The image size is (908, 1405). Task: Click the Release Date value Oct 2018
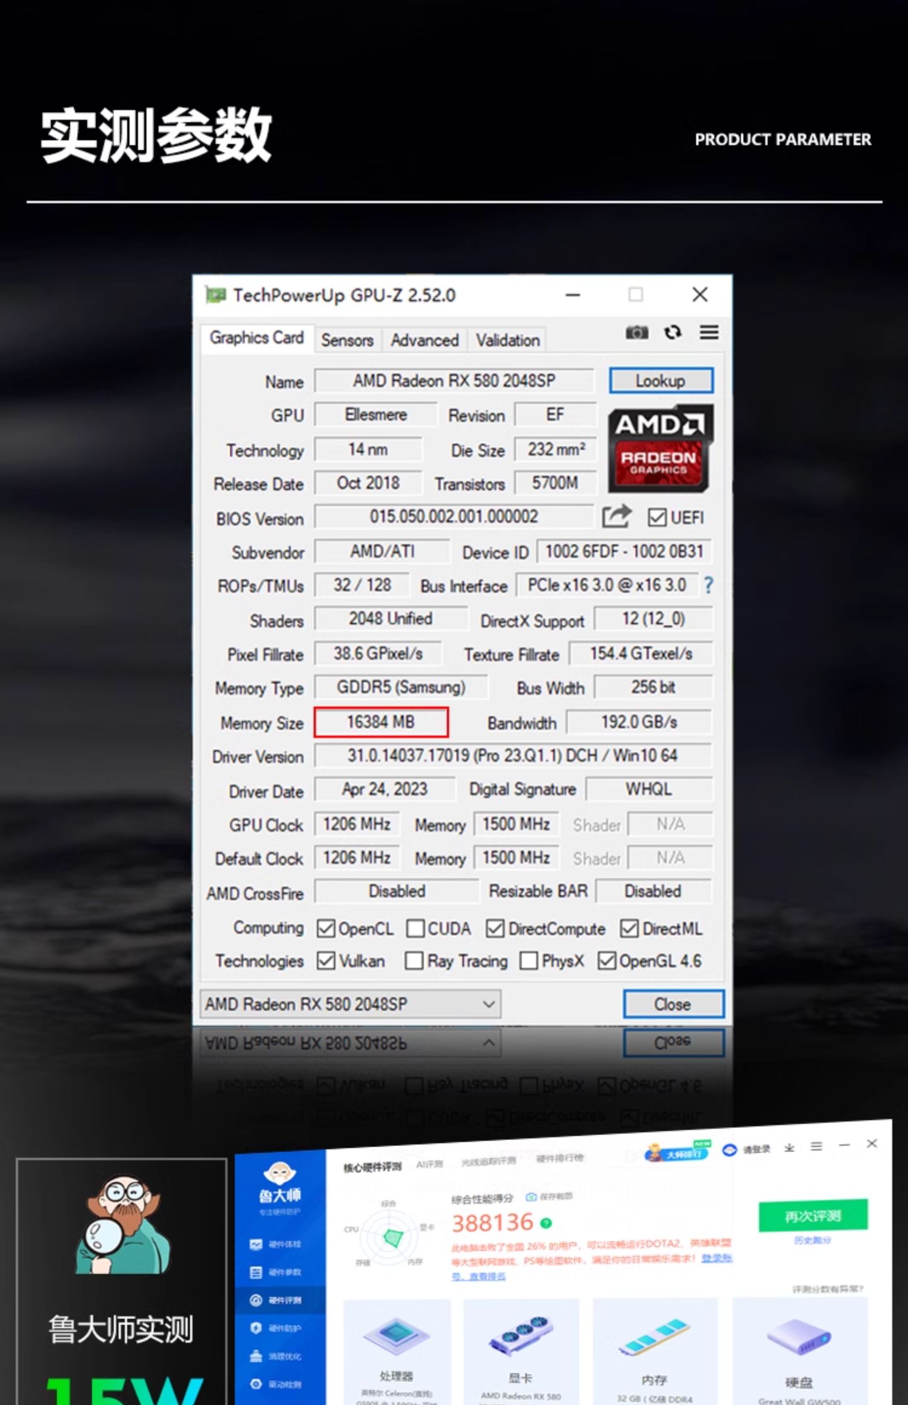coord(368,483)
